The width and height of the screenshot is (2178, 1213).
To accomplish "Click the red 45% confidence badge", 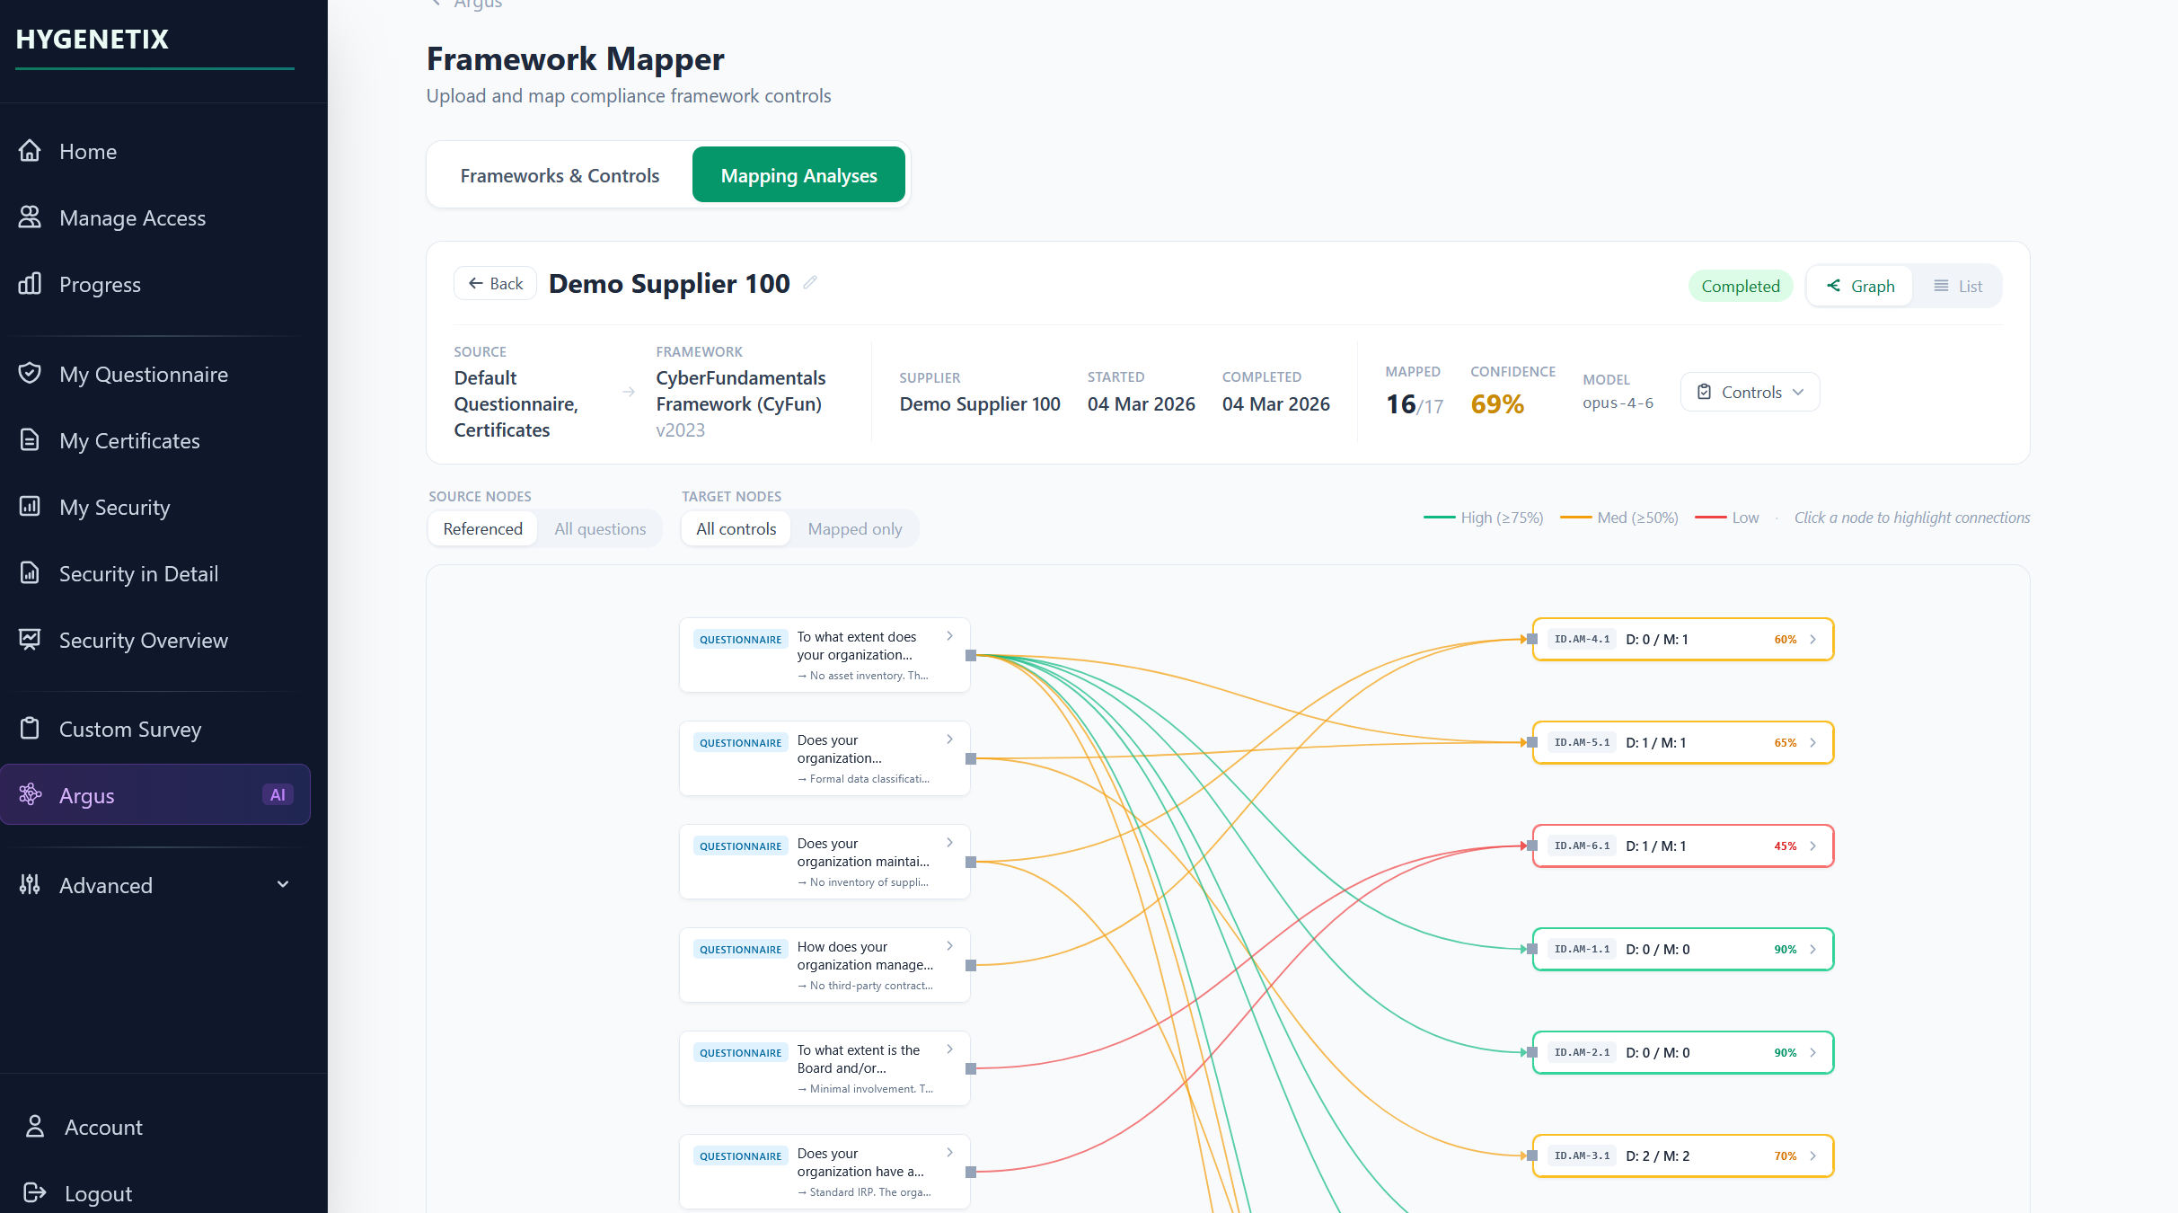I will (1785, 846).
